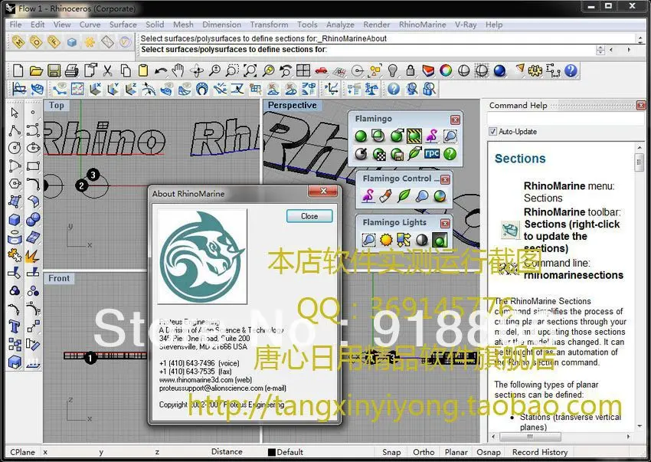The height and width of the screenshot is (462, 651).
Task: Click the Sections toolbar icon in Command Help panel
Action: pos(512,229)
